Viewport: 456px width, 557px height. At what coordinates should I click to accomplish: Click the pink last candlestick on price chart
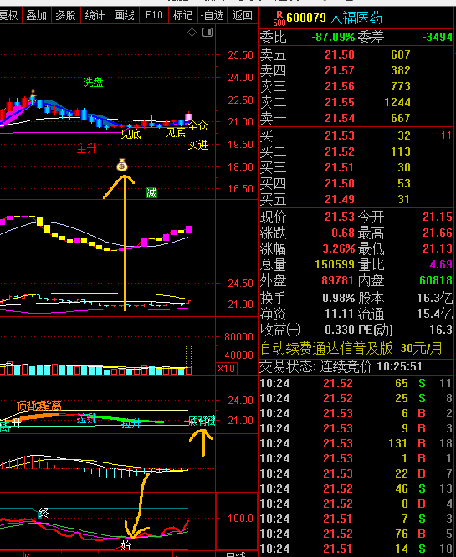[188, 117]
